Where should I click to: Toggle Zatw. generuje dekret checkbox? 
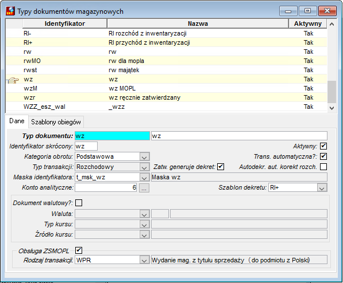tap(221, 167)
